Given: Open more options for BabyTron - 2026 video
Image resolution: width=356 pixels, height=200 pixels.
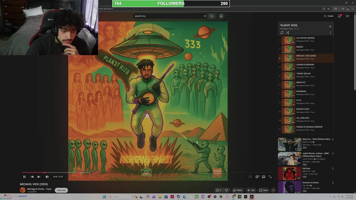Looking at the screenshot, I should point(333,139).
